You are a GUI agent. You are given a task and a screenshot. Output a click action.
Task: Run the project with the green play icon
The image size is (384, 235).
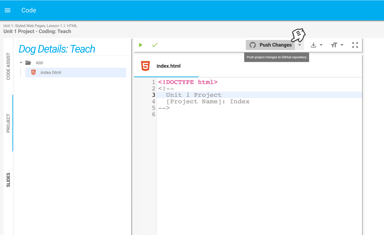pos(141,45)
